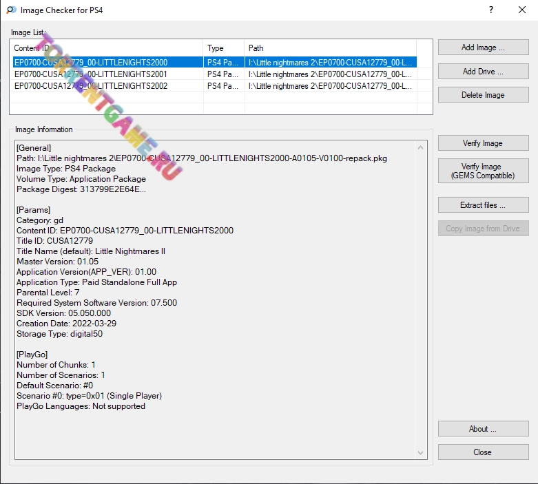Click the Verify Image button
Viewport: 538px width, 484px height.
(483, 143)
